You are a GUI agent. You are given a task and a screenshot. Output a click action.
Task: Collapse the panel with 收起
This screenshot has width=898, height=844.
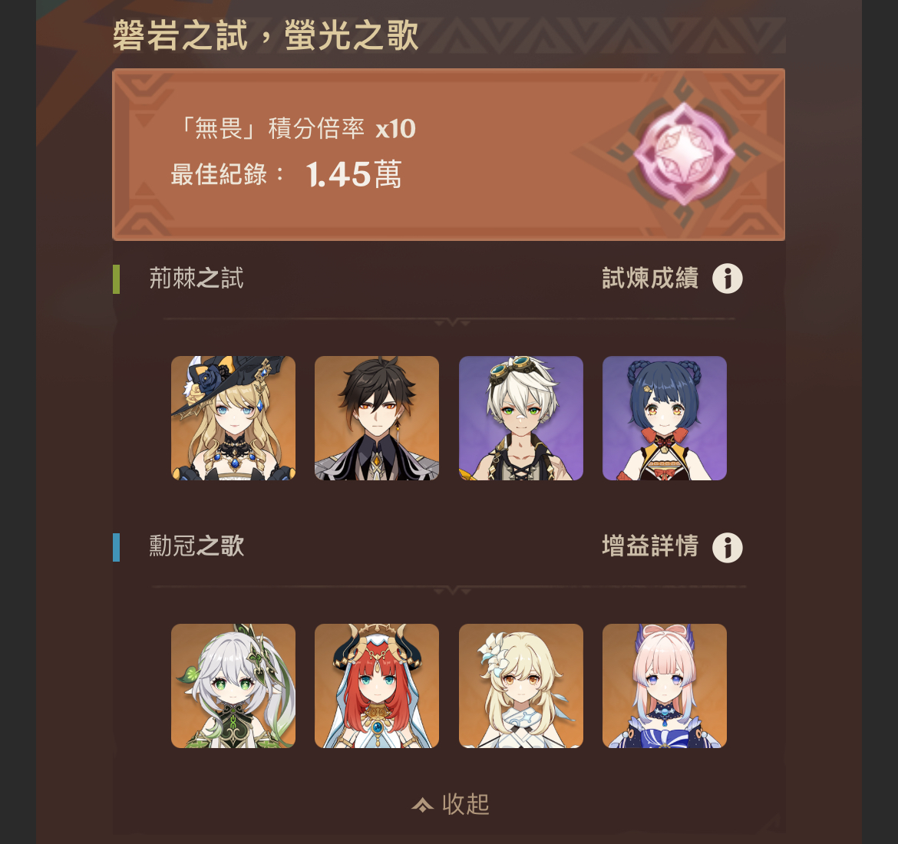click(x=450, y=805)
